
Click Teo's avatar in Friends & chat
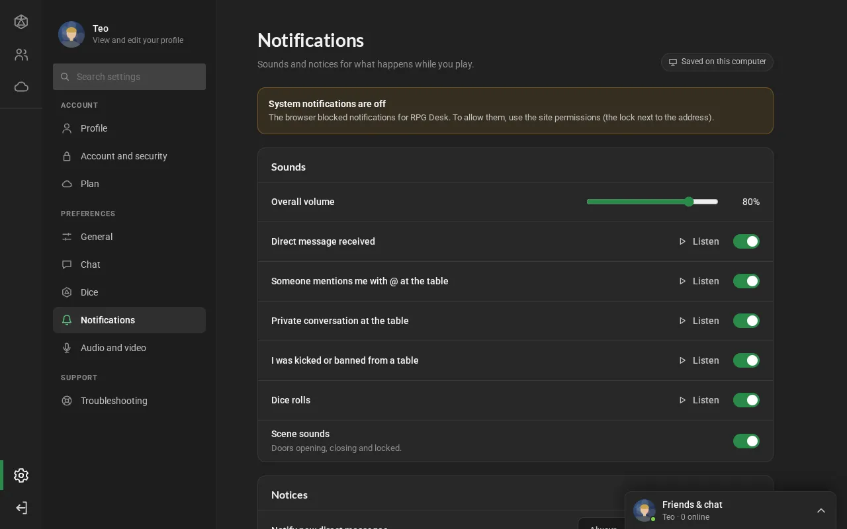pos(645,510)
